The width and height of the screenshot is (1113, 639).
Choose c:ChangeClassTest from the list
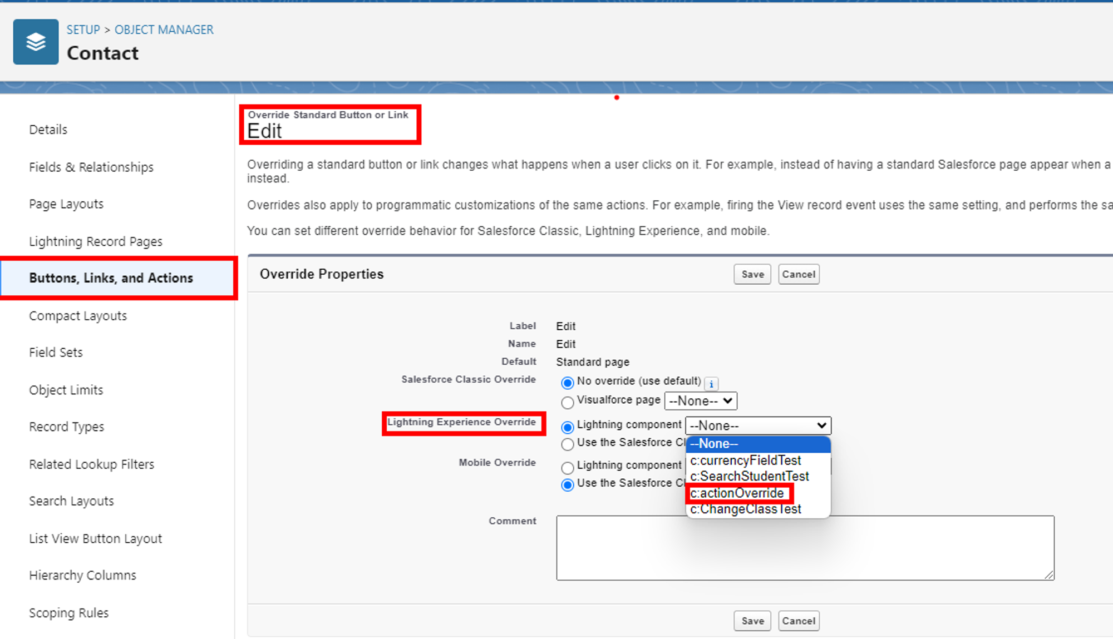758,509
